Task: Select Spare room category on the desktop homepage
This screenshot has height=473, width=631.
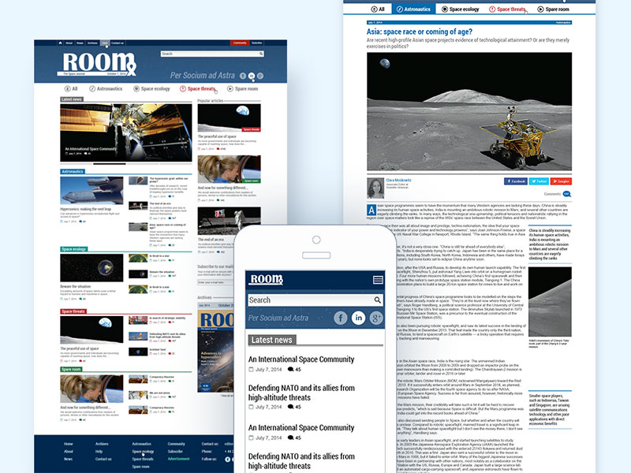Action: tap(243, 88)
